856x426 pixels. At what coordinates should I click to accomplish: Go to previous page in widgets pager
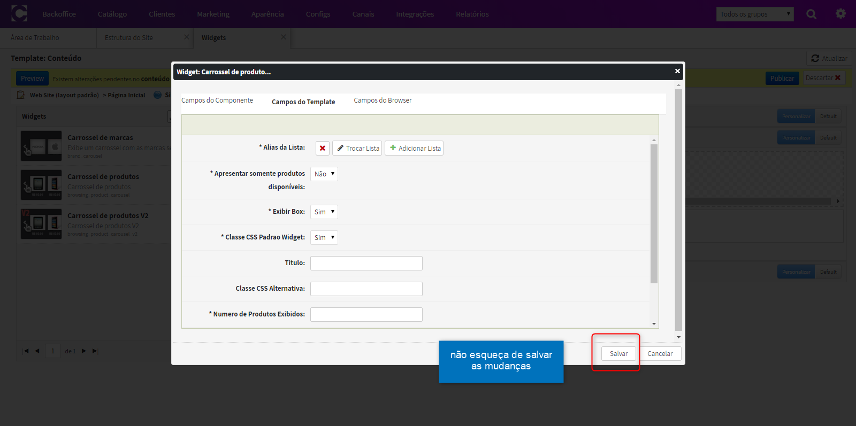pos(37,351)
